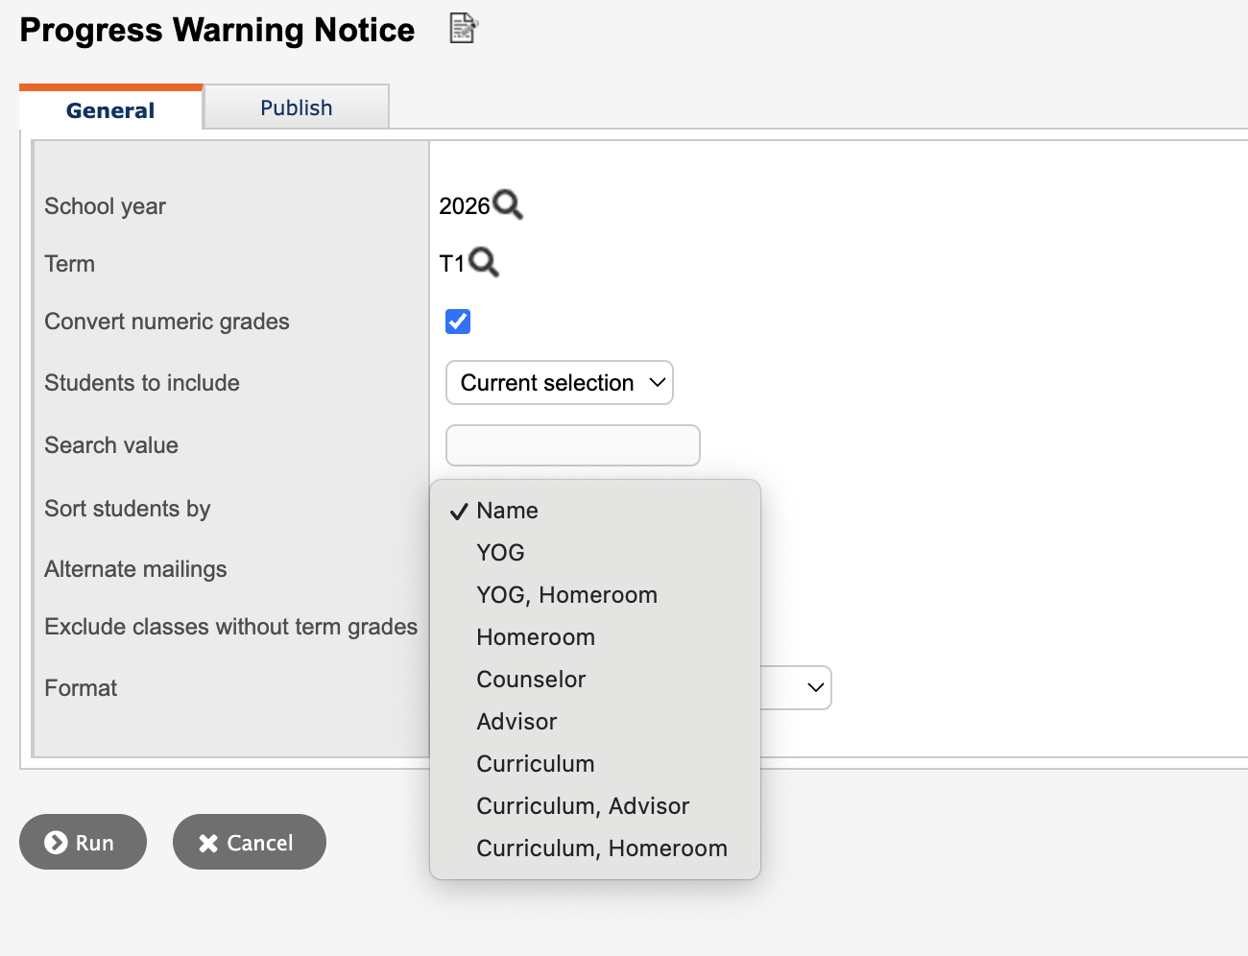Switch to the Publish tab
Image resolution: width=1248 pixels, height=956 pixels.
[296, 108]
